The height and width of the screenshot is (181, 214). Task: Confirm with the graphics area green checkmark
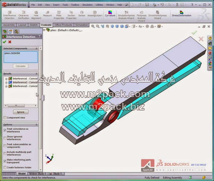click(194, 33)
